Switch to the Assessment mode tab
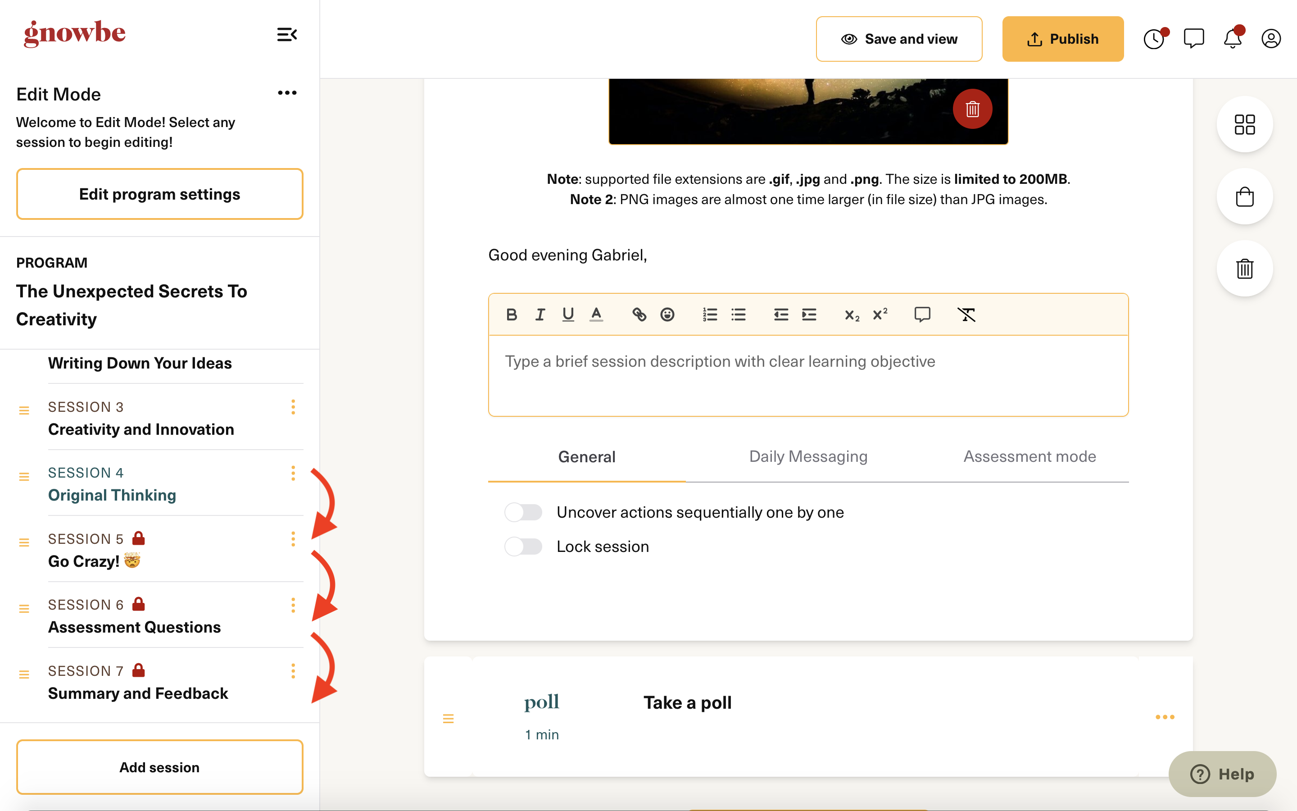1297x811 pixels. 1029,456
